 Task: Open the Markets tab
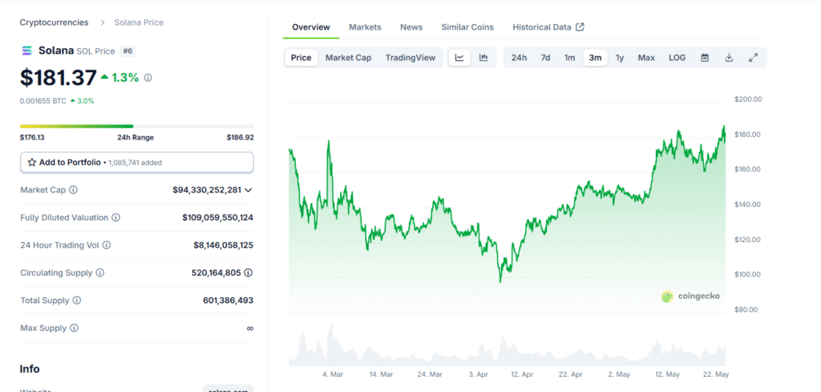click(x=365, y=27)
